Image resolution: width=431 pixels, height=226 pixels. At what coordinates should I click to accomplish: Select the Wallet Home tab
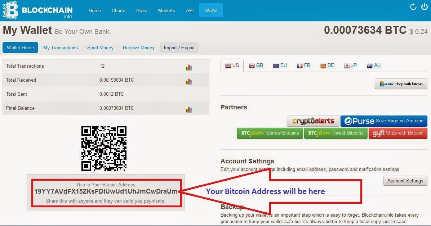[x=20, y=48]
